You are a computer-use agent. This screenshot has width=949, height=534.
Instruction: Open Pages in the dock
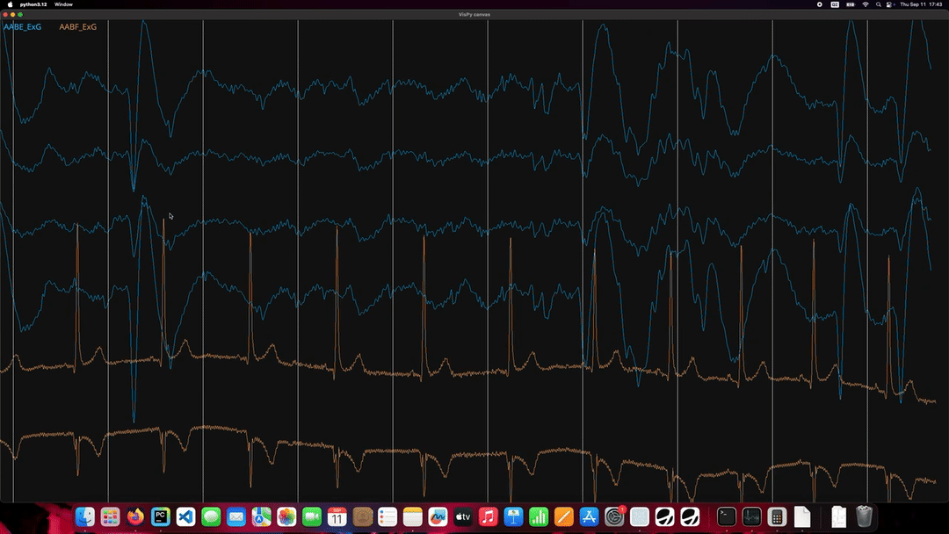[x=564, y=517]
